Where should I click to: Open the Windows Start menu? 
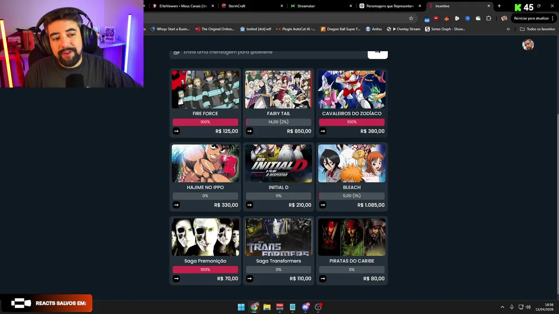tap(241, 307)
